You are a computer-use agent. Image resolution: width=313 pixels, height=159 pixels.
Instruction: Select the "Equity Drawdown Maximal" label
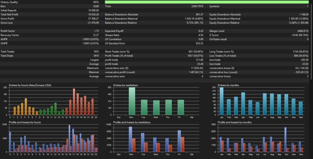click(x=225, y=19)
